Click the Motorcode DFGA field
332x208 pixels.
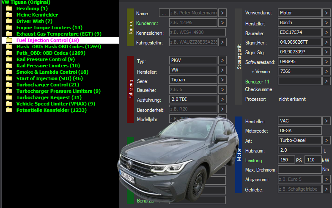point(299,130)
